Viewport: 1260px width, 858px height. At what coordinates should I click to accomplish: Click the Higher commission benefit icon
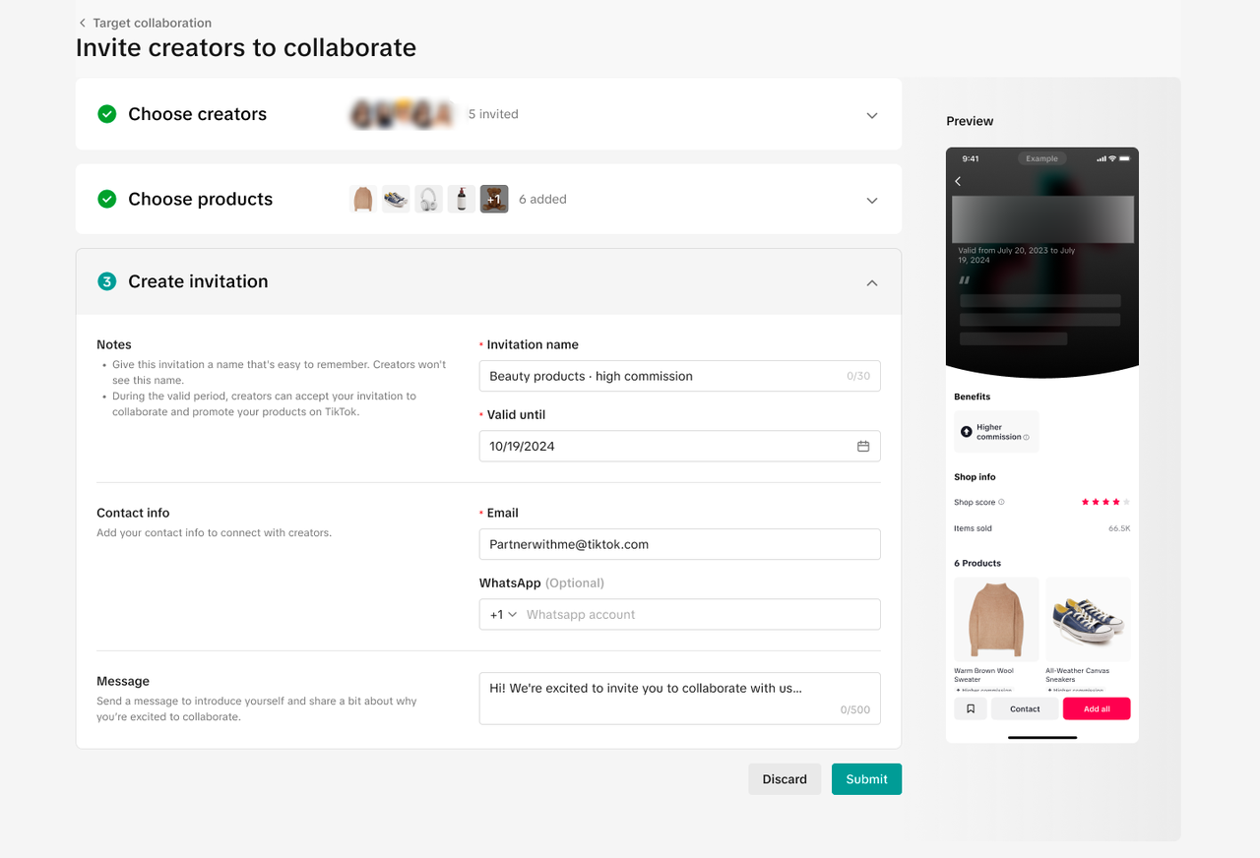[x=967, y=432]
